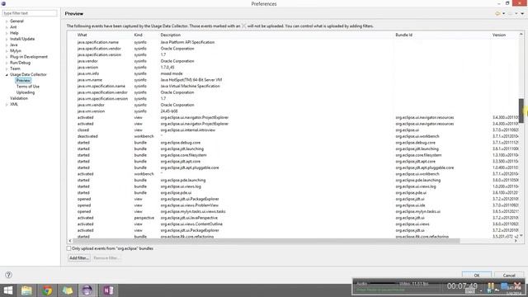This screenshot has height=297, width=528.
Task: Open the Eclipse taskbar icon
Action: pos(87,290)
